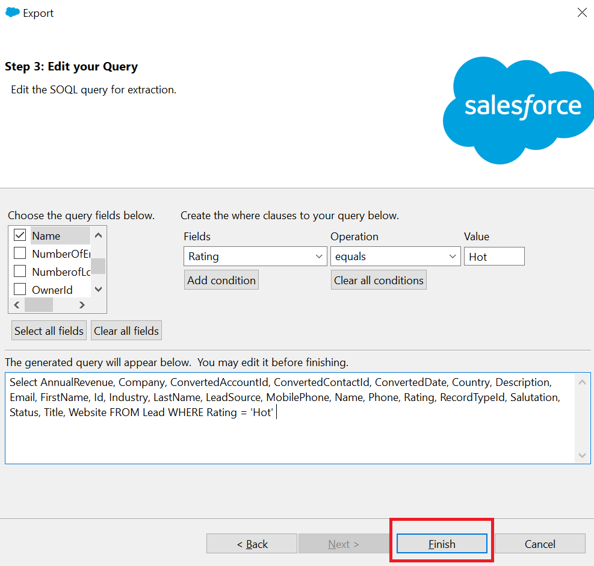
Task: Click Select all fields button
Action: 49,331
